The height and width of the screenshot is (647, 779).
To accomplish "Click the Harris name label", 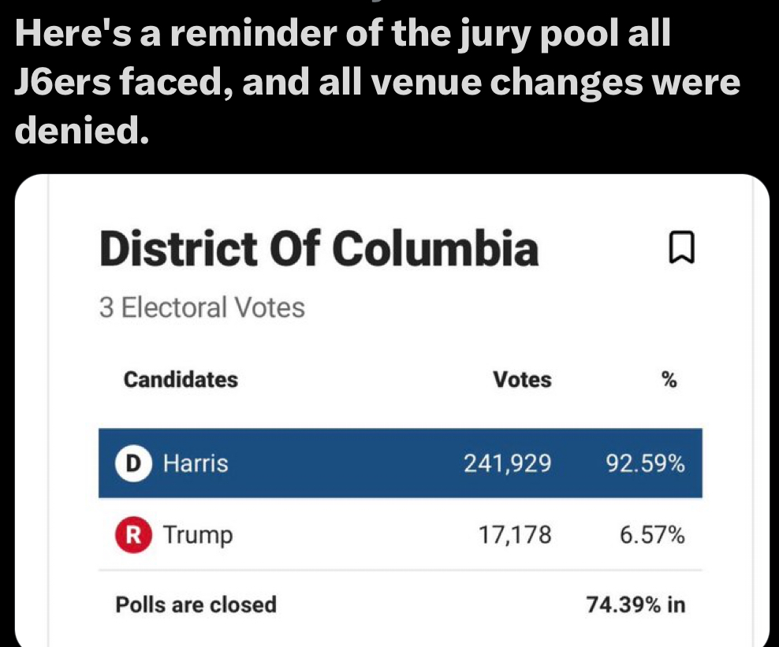I will tap(196, 463).
